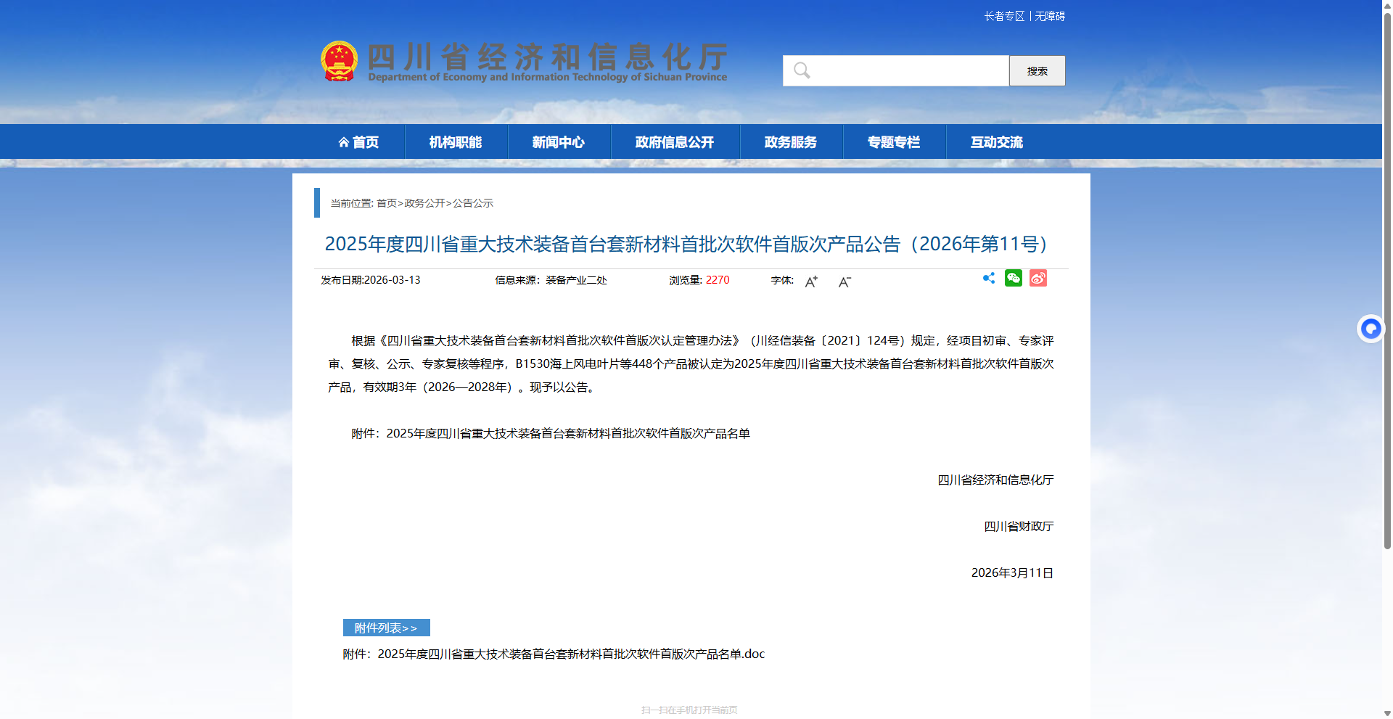This screenshot has height=719, width=1393.
Task: Go to 新闻中心 section
Action: point(559,142)
